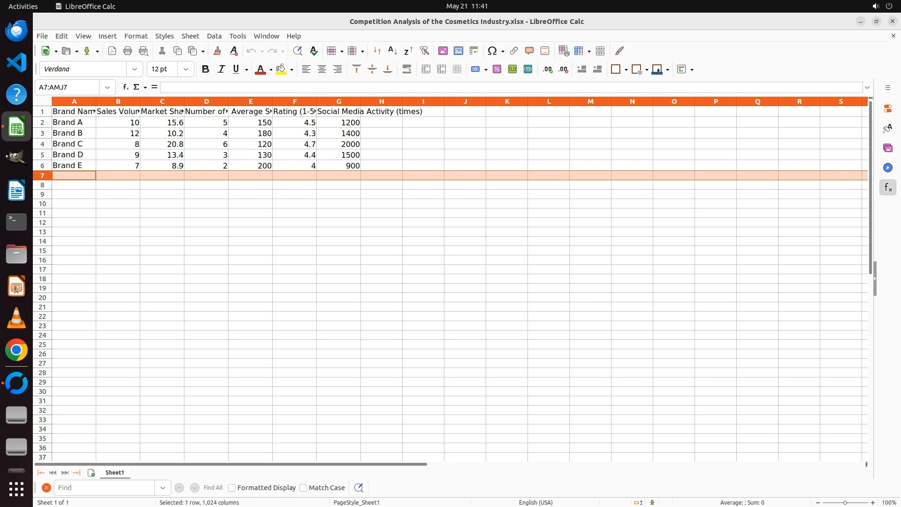Switch to the Sheet1 tab
Image resolution: width=901 pixels, height=507 pixels.
(115, 473)
